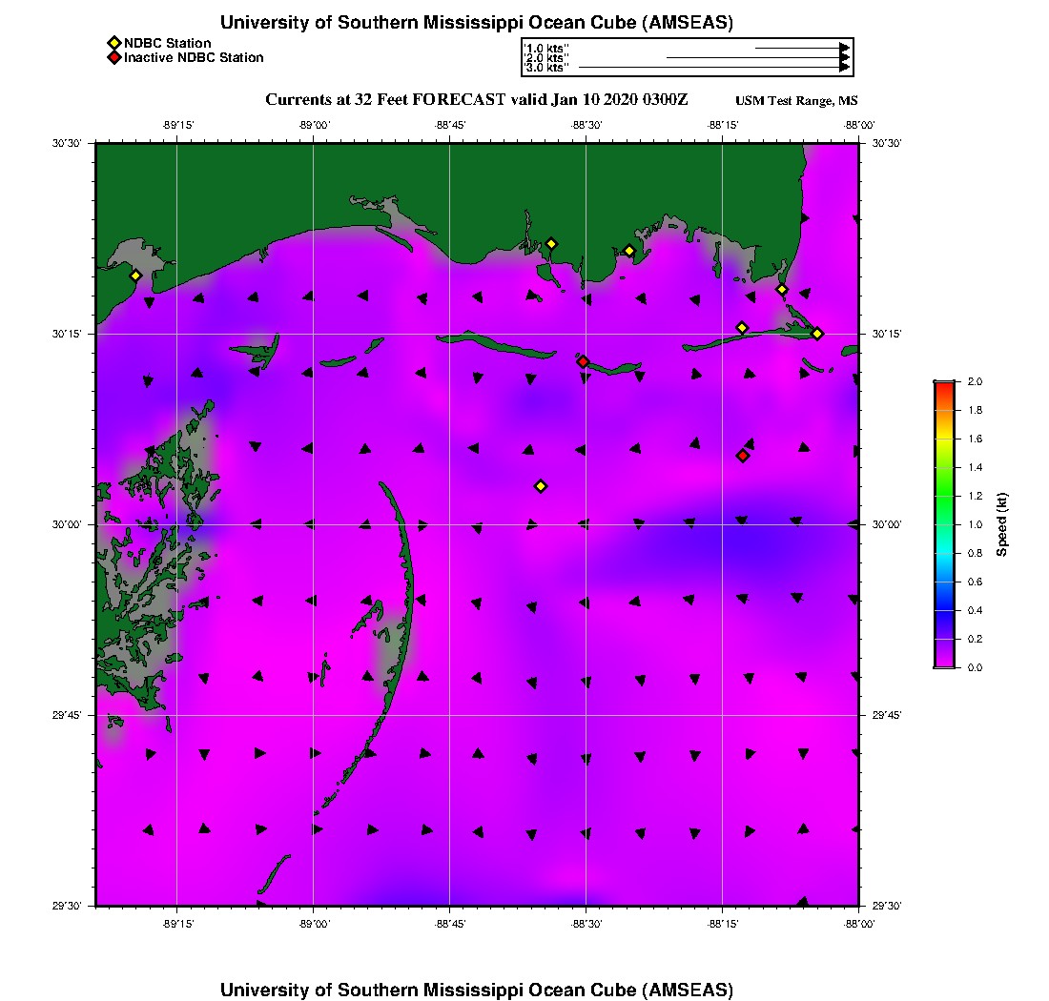Click the northernmost yellow NDBC station marker

point(551,243)
